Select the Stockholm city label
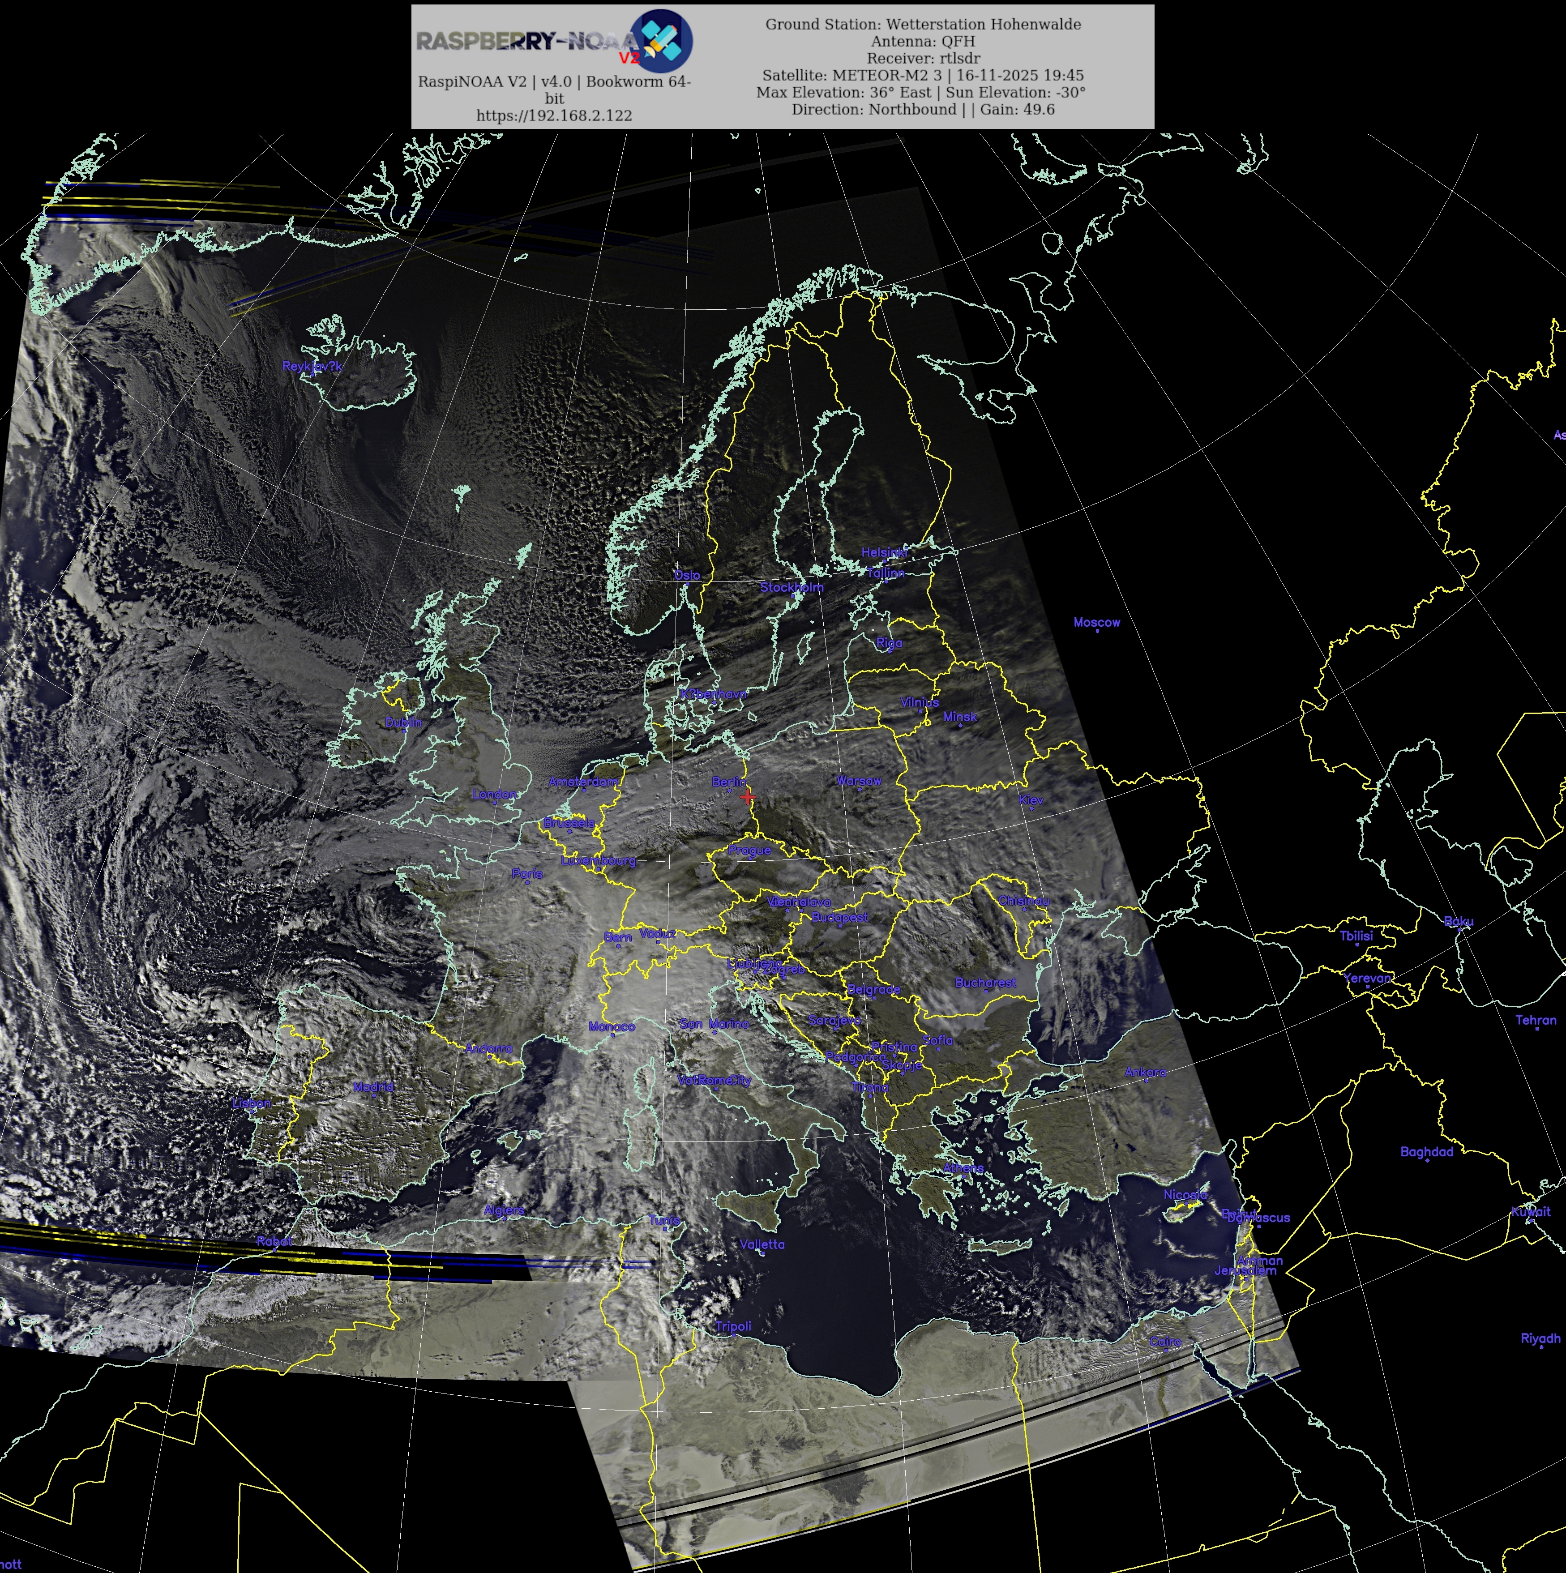 [x=792, y=587]
